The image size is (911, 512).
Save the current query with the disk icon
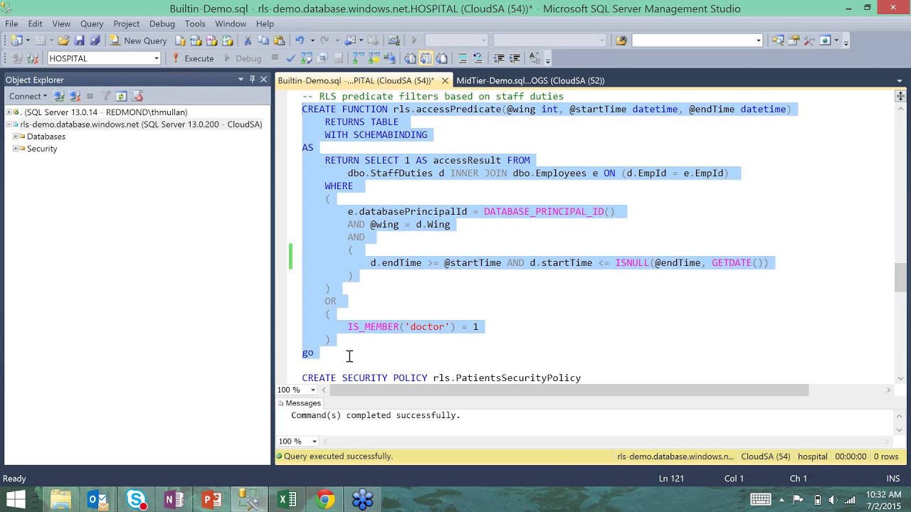(x=79, y=41)
